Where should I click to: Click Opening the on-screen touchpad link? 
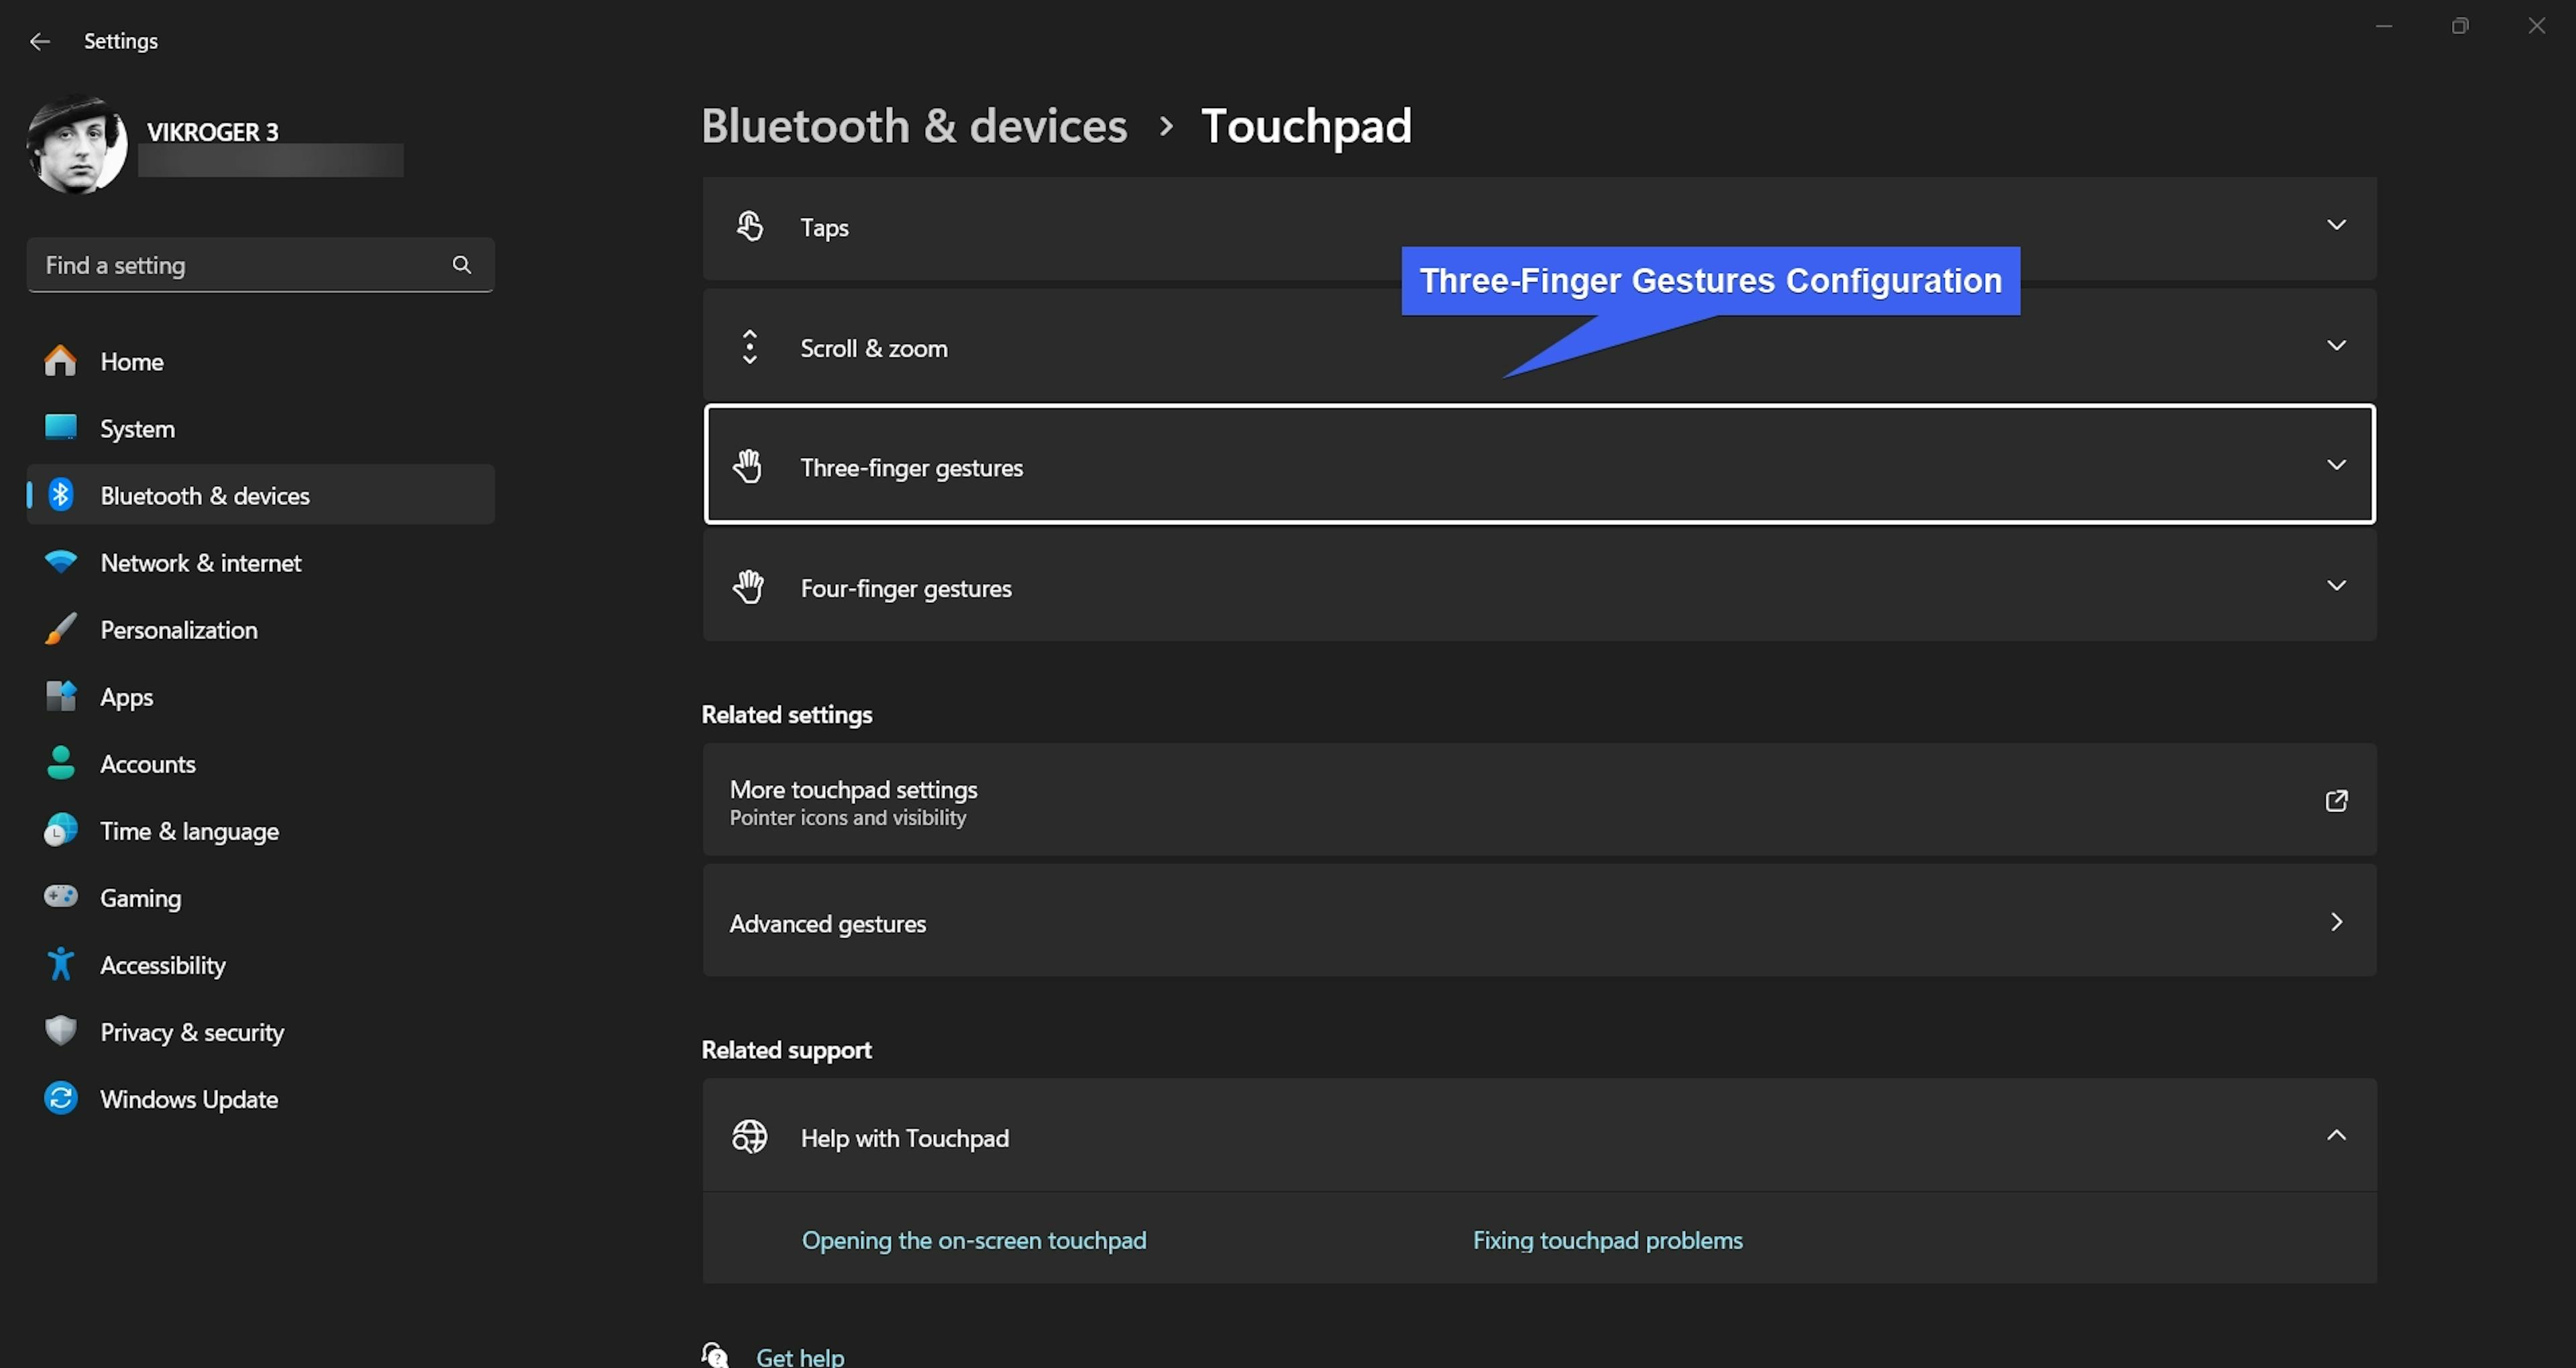coord(973,1240)
